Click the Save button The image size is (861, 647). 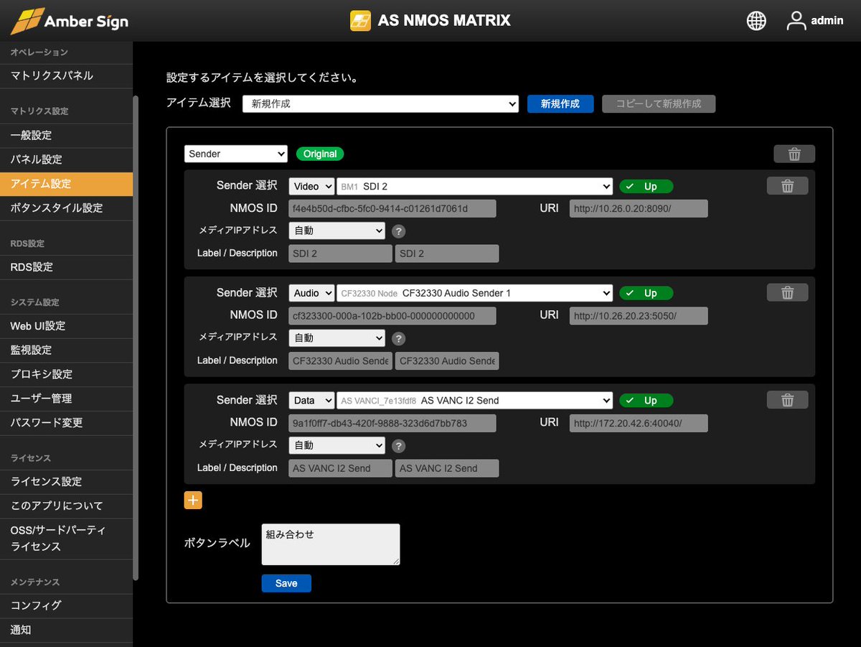coord(286,583)
